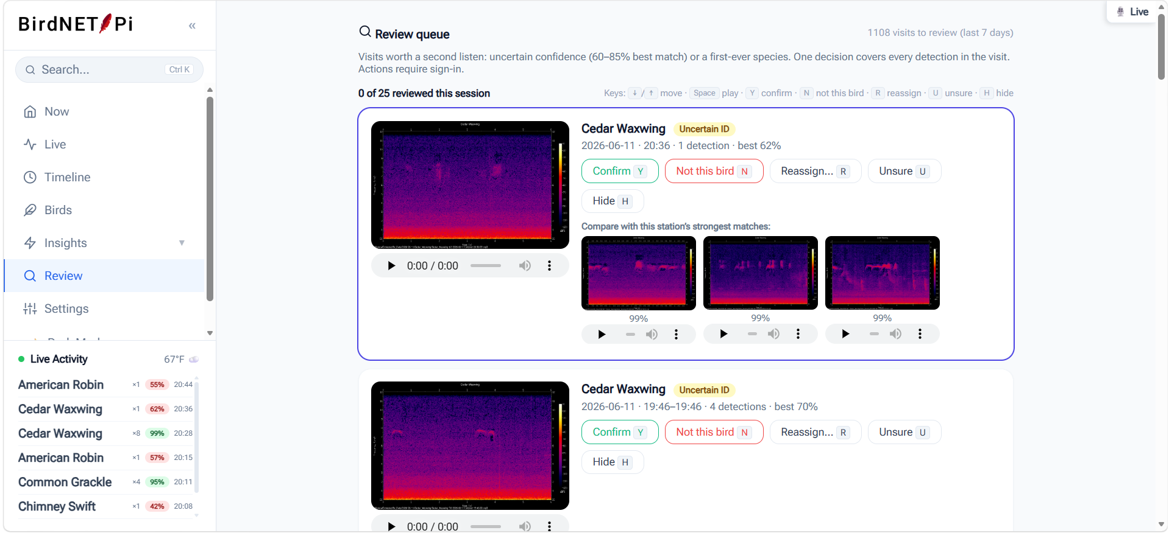Open options menu on second comparison player

(x=798, y=334)
